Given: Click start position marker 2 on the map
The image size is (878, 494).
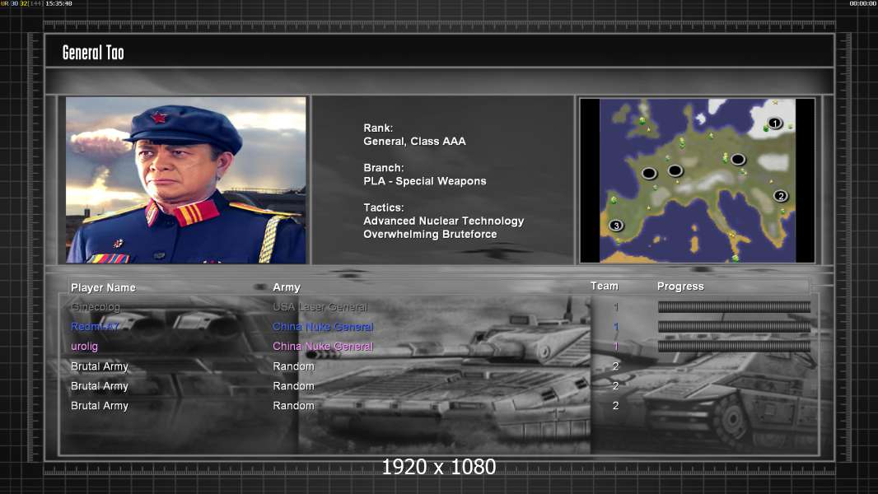Looking at the screenshot, I should point(781,196).
